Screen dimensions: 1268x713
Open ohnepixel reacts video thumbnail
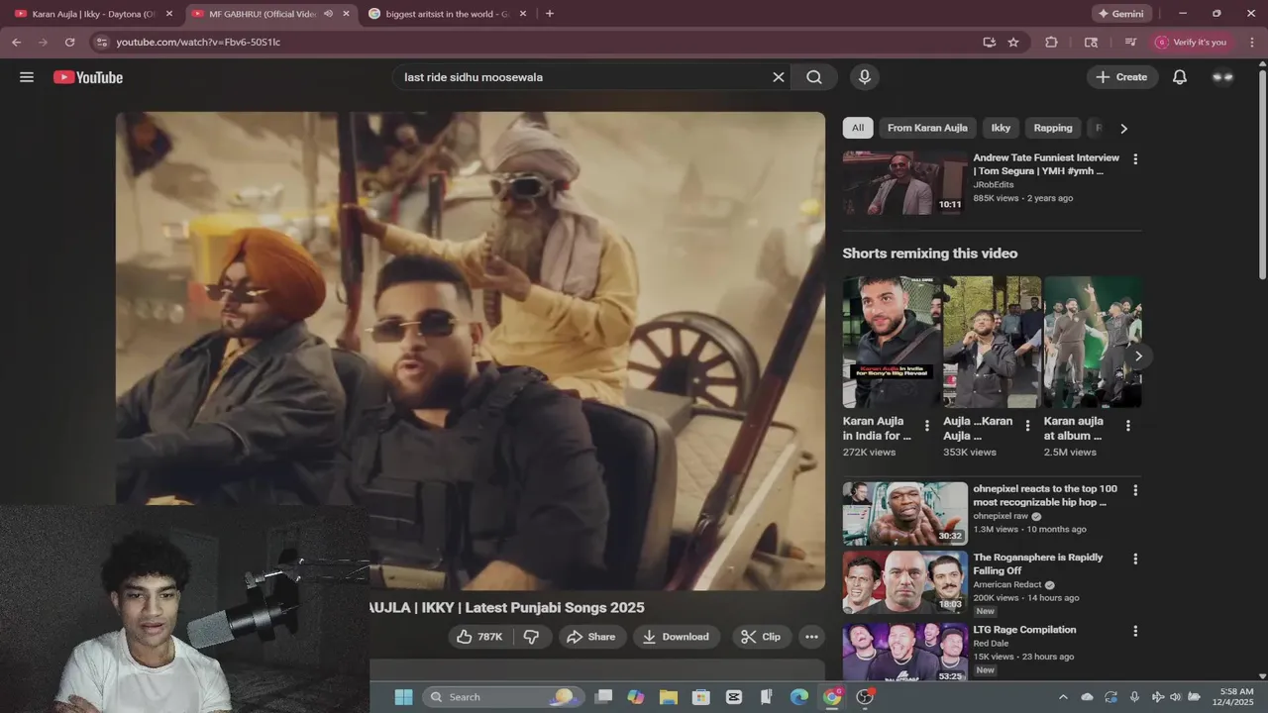click(904, 514)
